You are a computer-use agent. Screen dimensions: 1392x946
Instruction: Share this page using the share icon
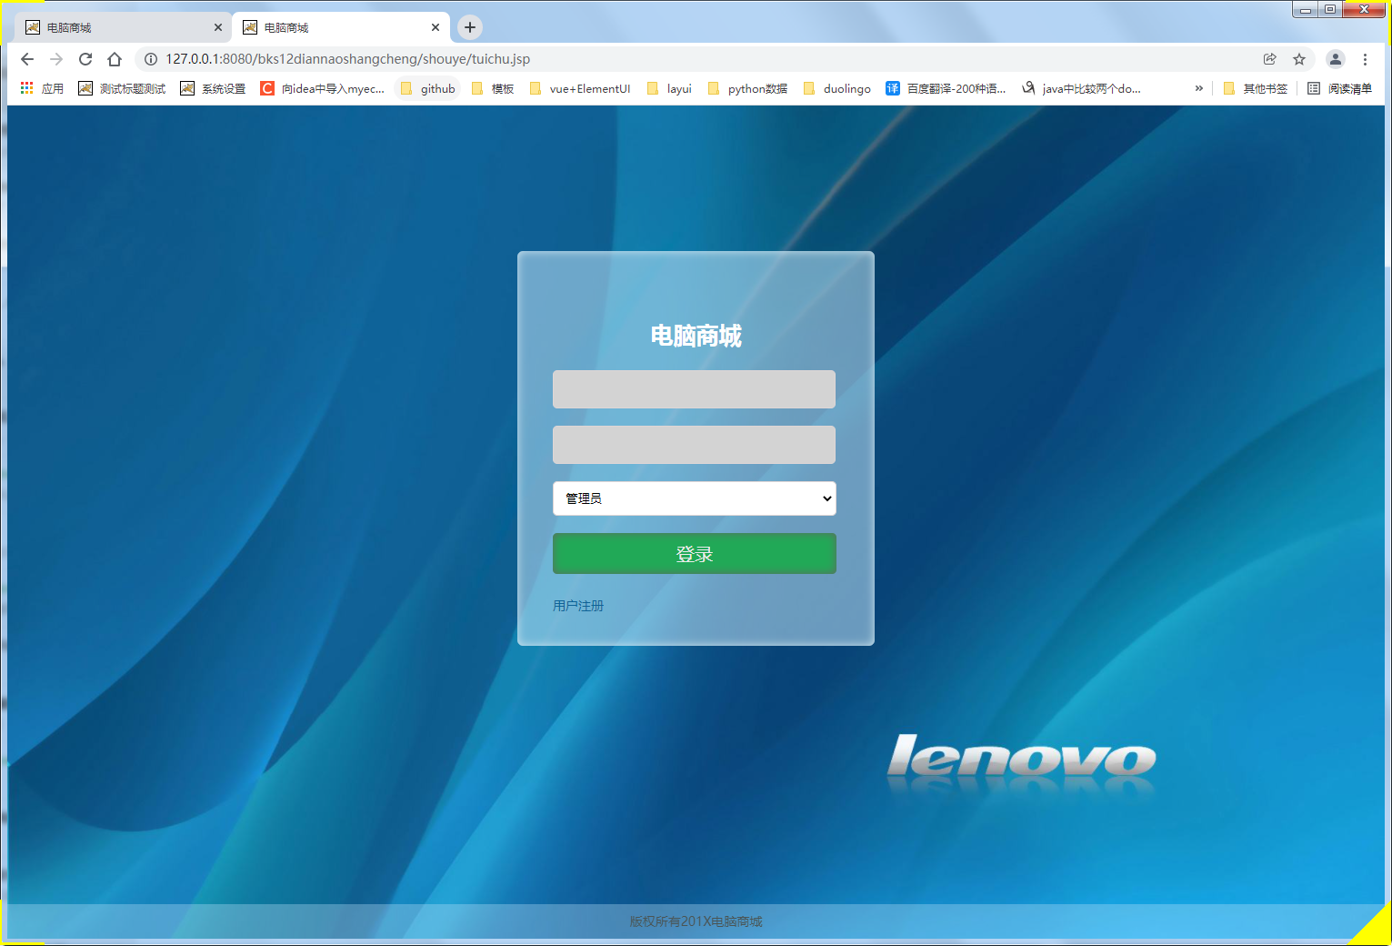point(1270,59)
